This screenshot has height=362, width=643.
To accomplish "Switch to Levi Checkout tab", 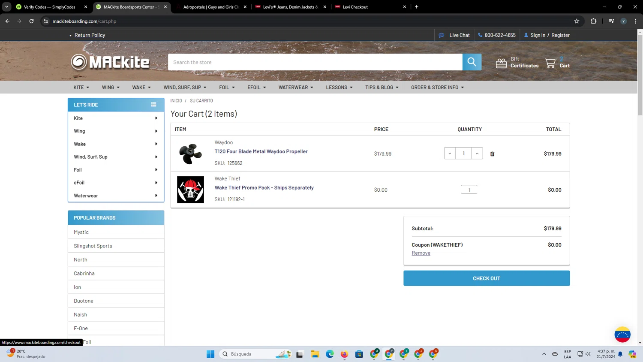I will pyautogui.click(x=370, y=7).
